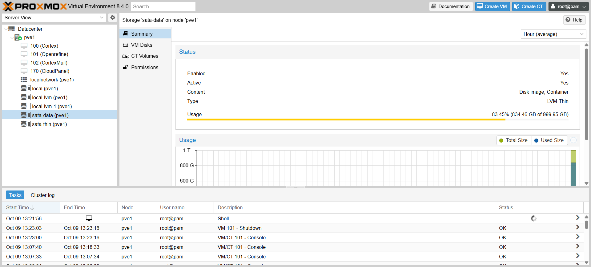Click the localnetwork (pve1) grid icon
This screenshot has width=591, height=267.
(24, 80)
